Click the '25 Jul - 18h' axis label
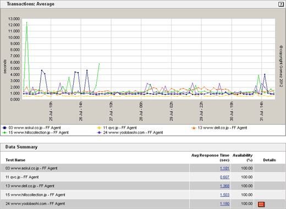 point(51,111)
